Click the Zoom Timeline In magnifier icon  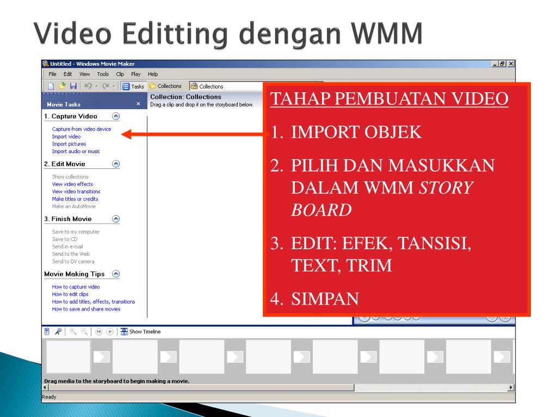(73, 332)
